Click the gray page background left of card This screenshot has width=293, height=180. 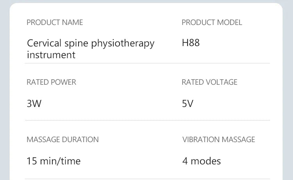click(5, 90)
